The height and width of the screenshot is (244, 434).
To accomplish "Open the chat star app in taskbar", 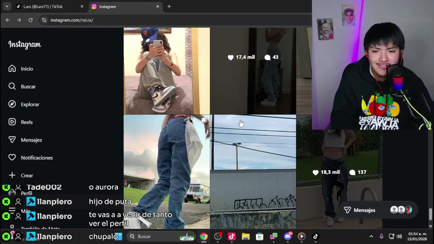I will tap(273, 237).
